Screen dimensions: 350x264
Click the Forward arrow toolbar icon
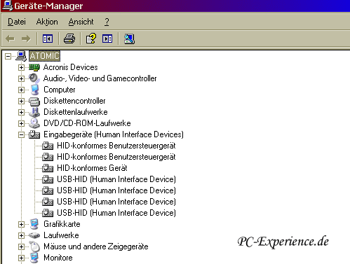point(26,39)
